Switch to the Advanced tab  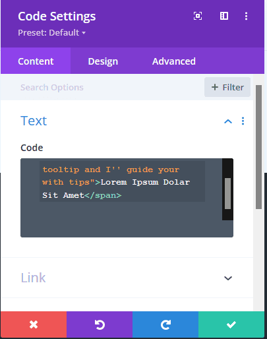coord(174,61)
